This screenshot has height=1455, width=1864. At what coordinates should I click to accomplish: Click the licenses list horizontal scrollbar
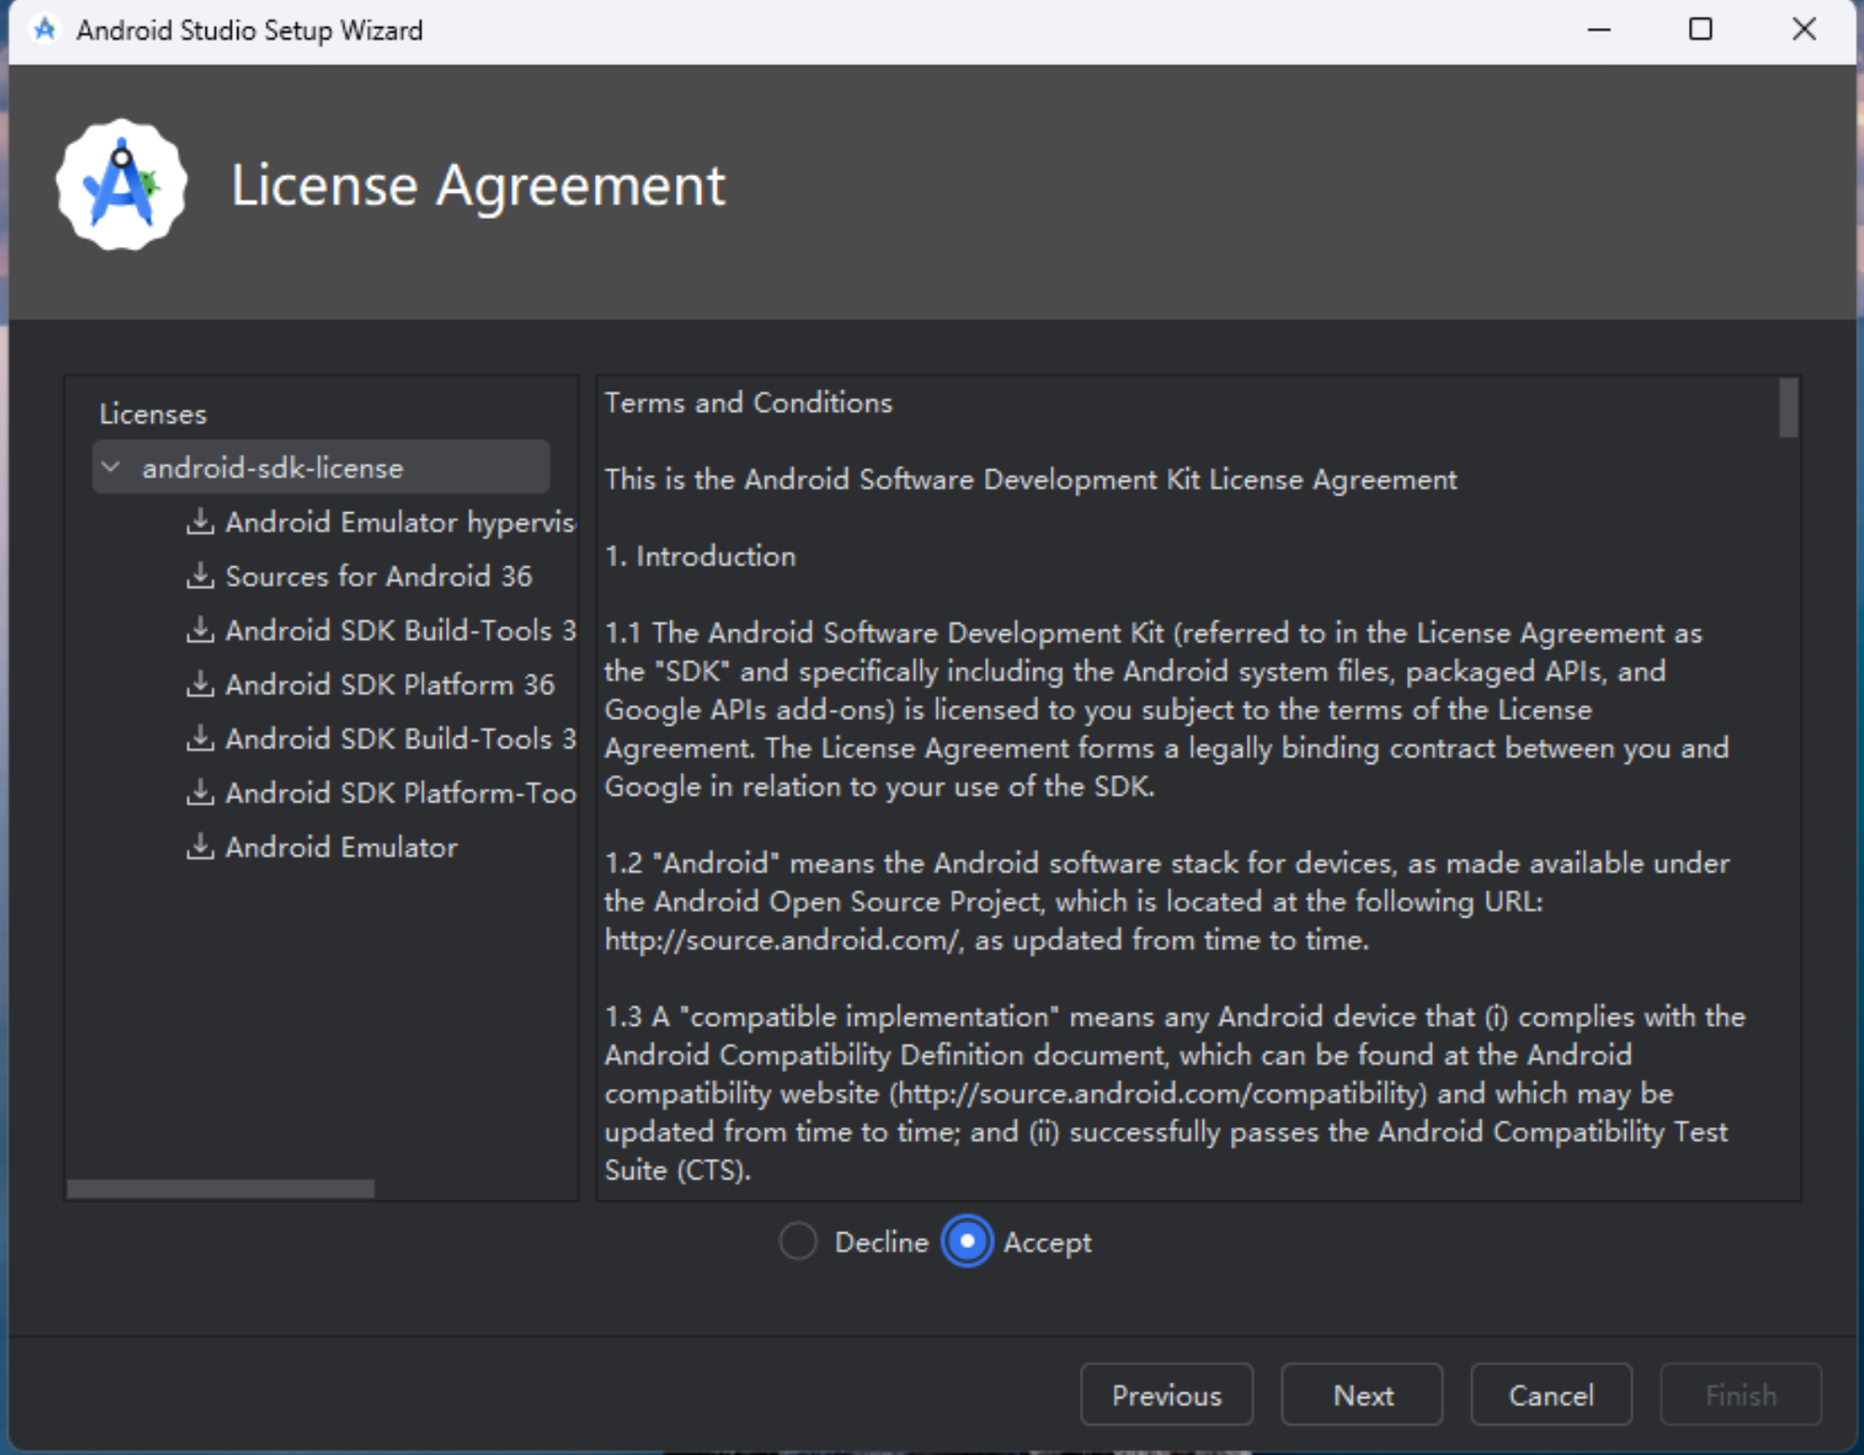coord(221,1189)
